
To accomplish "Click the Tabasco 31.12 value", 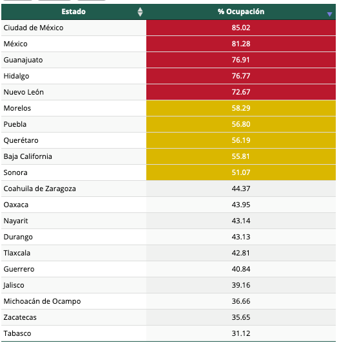I will tap(241, 333).
